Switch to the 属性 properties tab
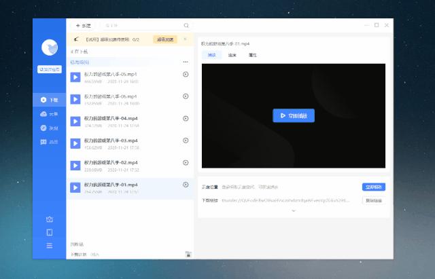This screenshot has width=435, height=279. (252, 55)
